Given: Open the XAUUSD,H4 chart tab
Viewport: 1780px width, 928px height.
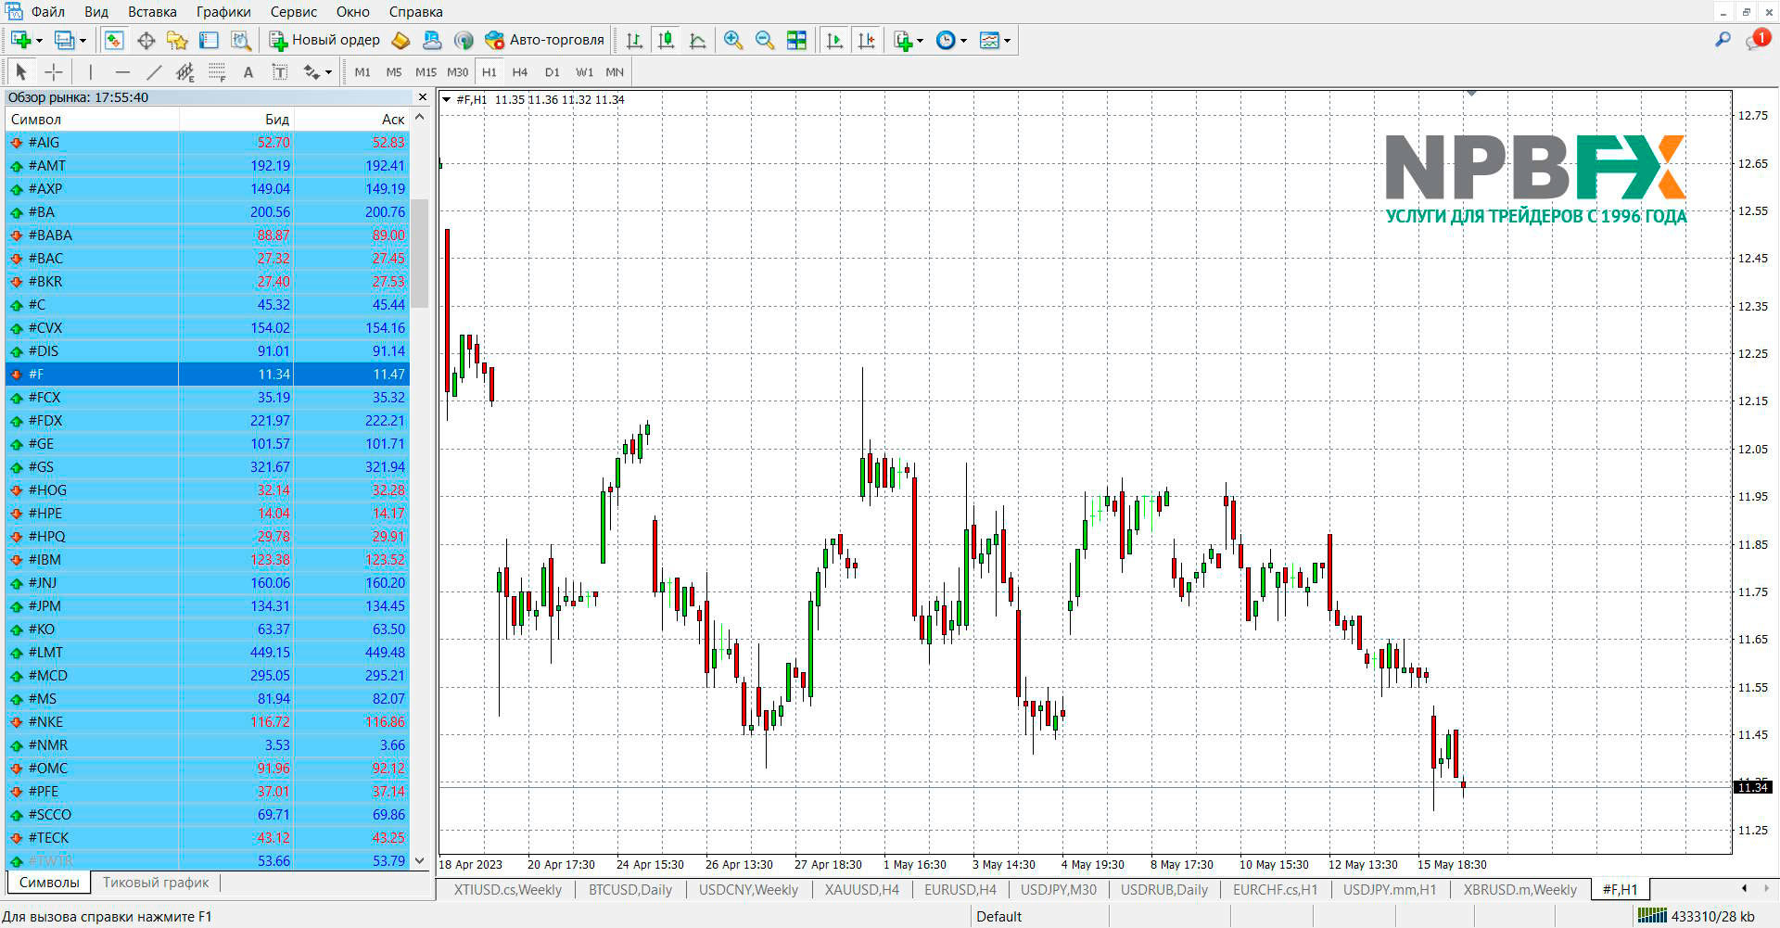Looking at the screenshot, I should [x=861, y=889].
